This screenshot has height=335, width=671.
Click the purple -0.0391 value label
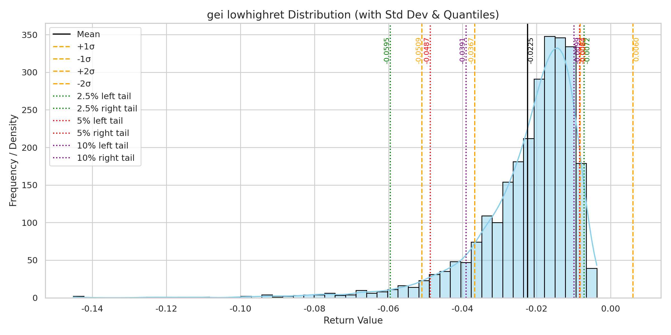click(462, 51)
